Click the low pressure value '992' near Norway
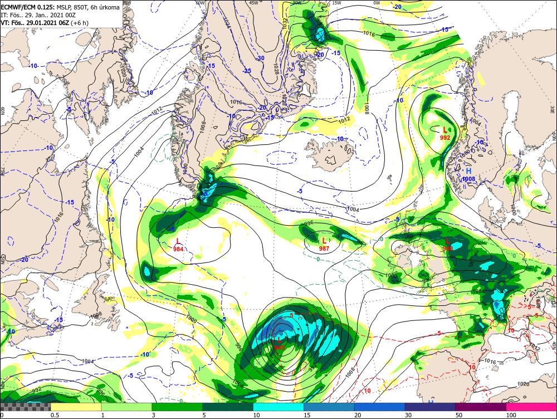The image size is (557, 419). pos(444,138)
